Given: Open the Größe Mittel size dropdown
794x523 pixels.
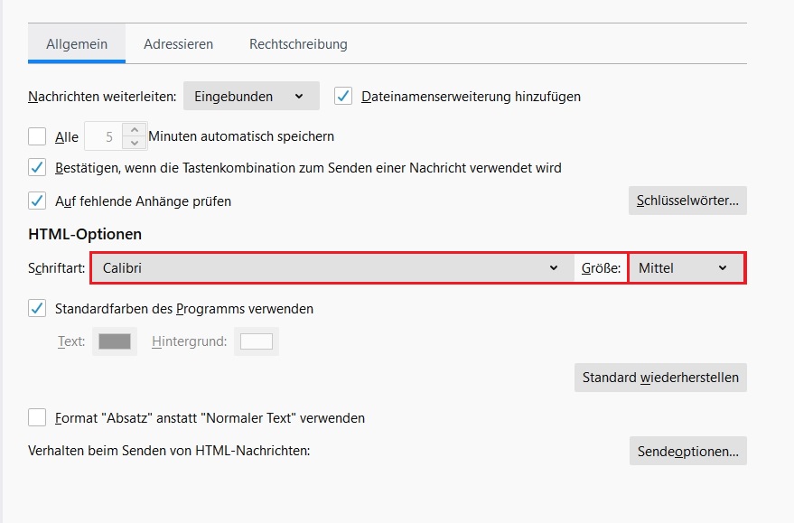Looking at the screenshot, I should pyautogui.click(x=686, y=267).
